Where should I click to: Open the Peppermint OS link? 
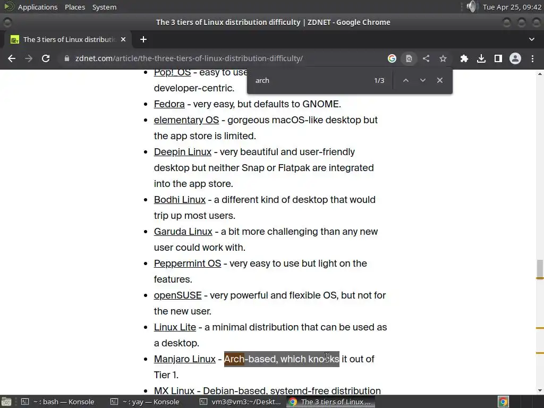[x=188, y=263]
